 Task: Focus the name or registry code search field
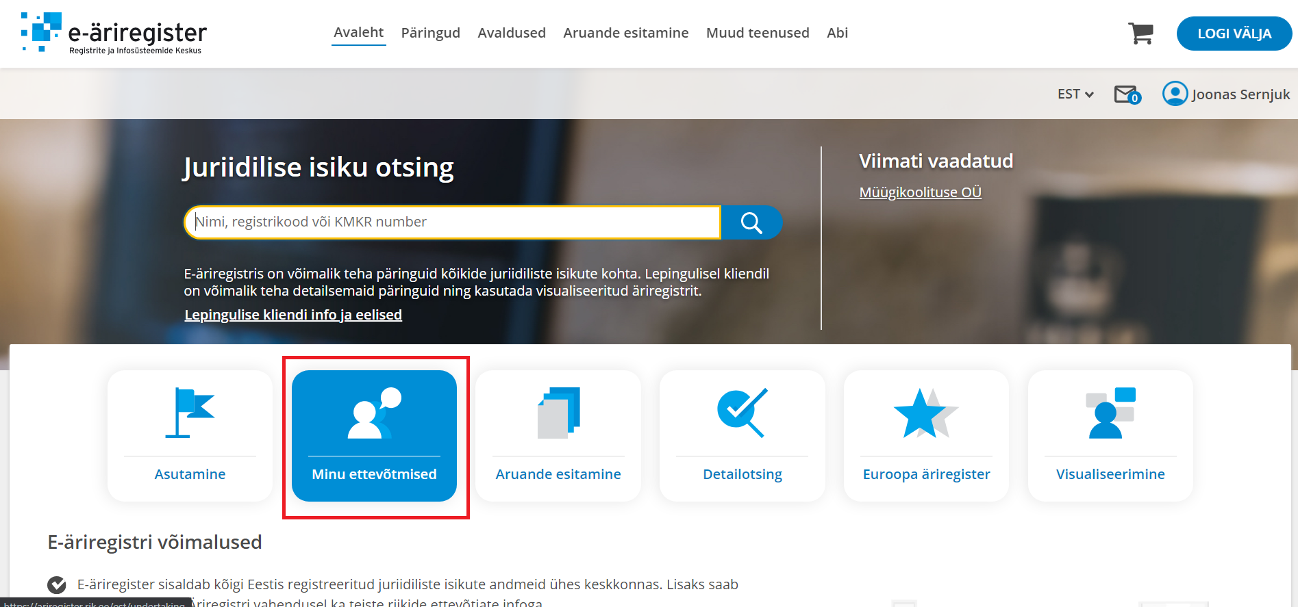(453, 222)
